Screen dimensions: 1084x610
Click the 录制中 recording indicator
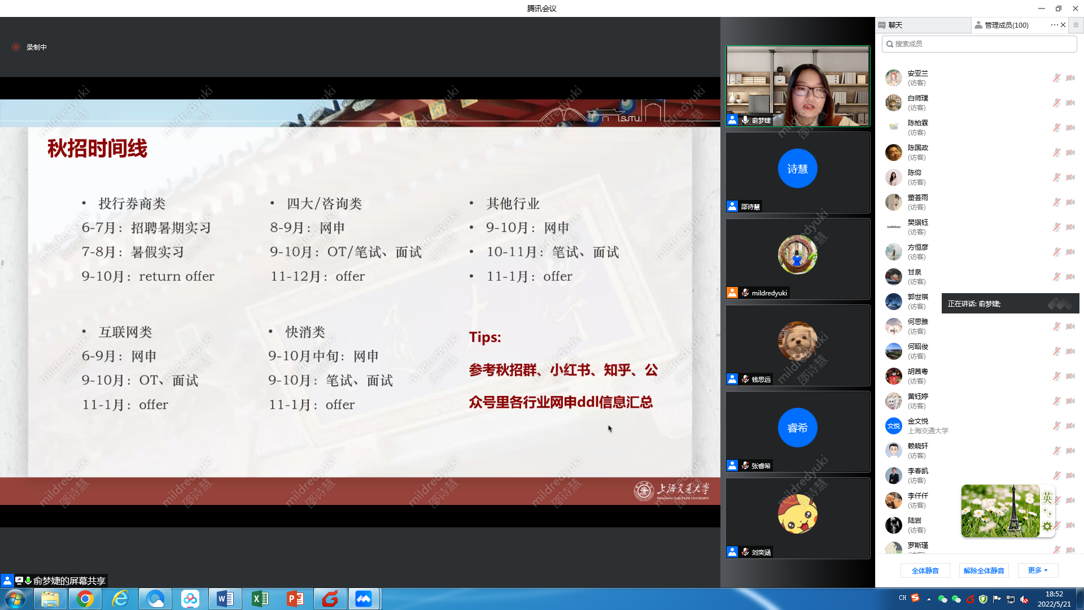tap(29, 47)
